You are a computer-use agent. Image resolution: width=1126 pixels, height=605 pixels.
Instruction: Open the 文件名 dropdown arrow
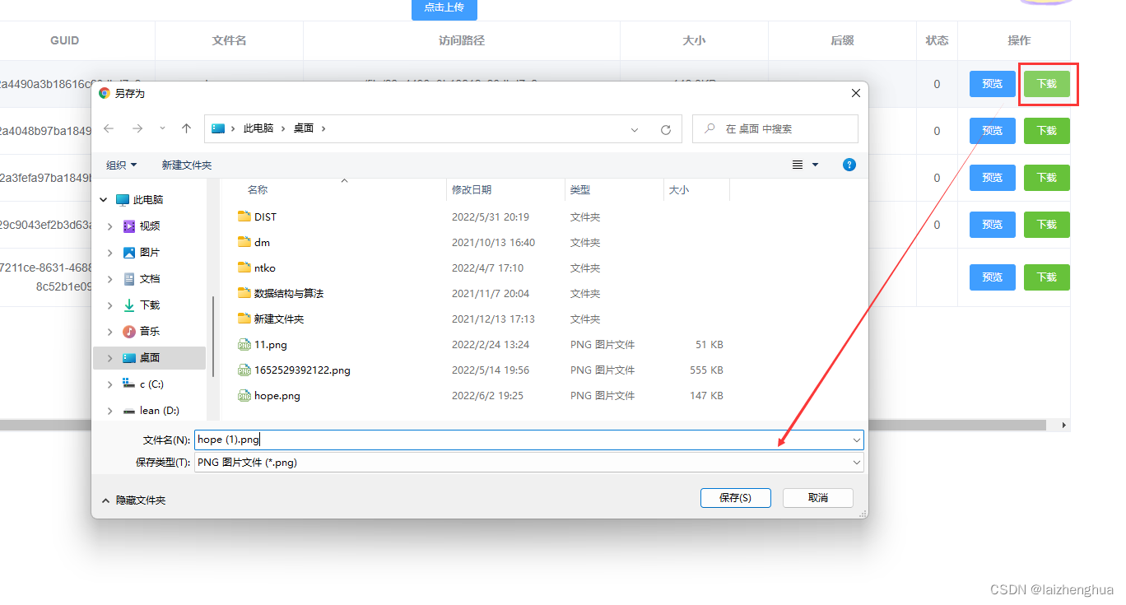[857, 440]
